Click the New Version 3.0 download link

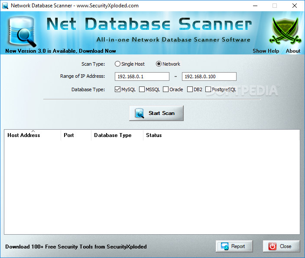61,51
